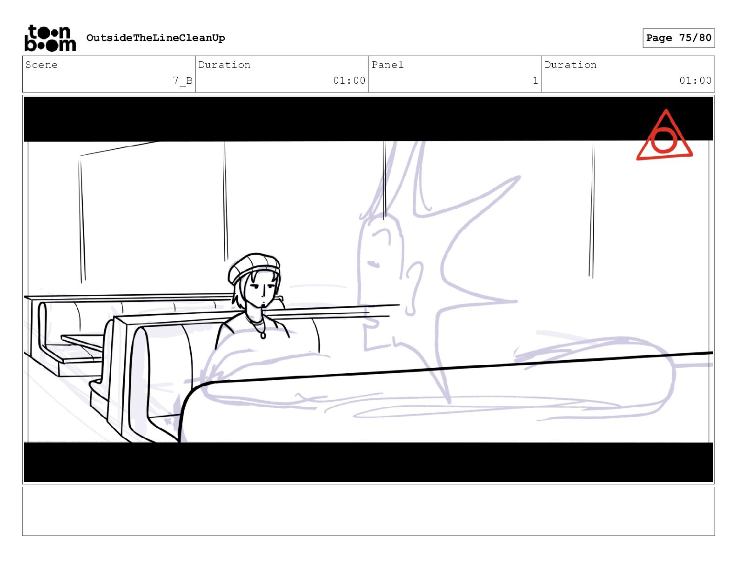Click the empty notes box below the panel
Image resolution: width=737 pixels, height=569 pixels.
(x=368, y=511)
